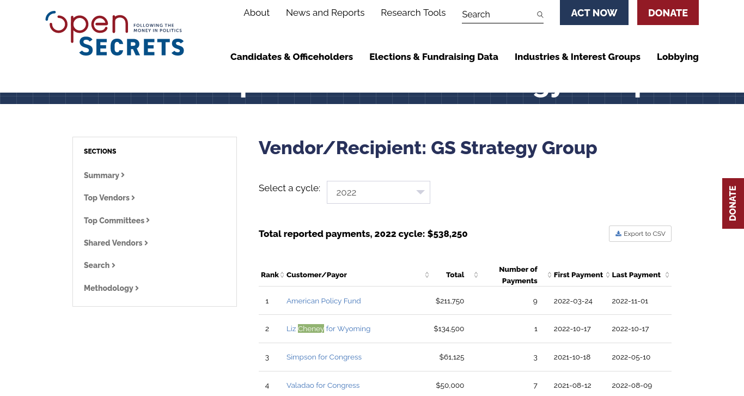Image resolution: width=744 pixels, height=396 pixels.
Task: Click first payment date 2021-08-12
Action: point(572,386)
